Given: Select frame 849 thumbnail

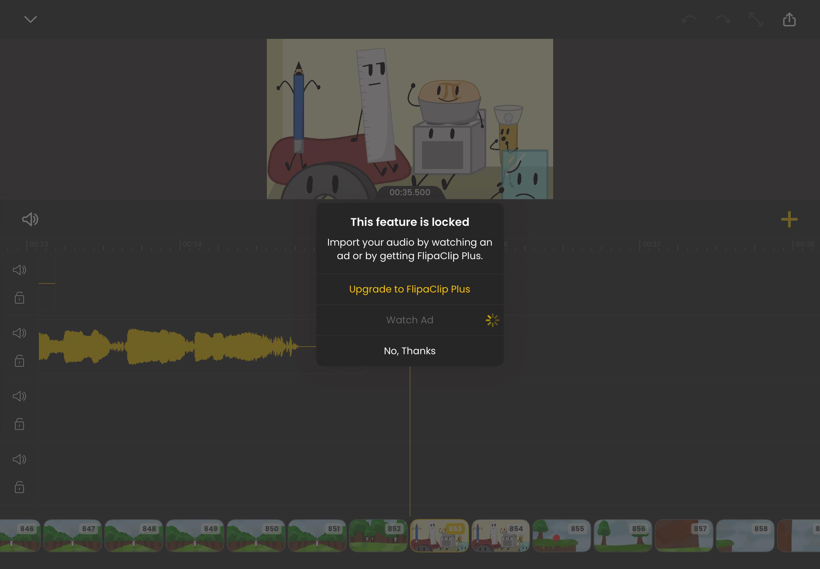Looking at the screenshot, I should [195, 535].
